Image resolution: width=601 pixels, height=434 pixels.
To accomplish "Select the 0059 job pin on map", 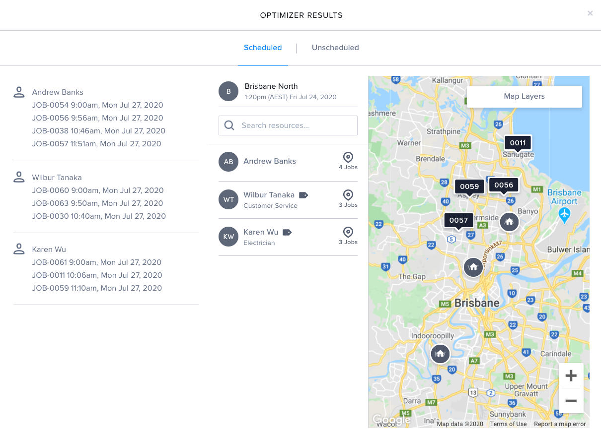I will (469, 186).
